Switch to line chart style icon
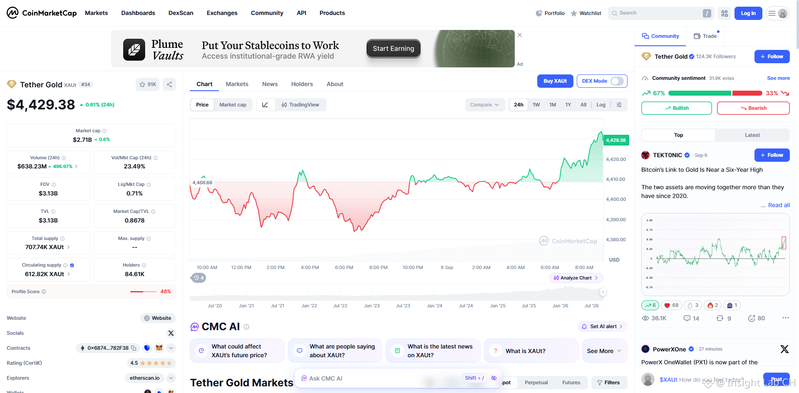Viewport: 799px width, 393px height. pos(265,105)
